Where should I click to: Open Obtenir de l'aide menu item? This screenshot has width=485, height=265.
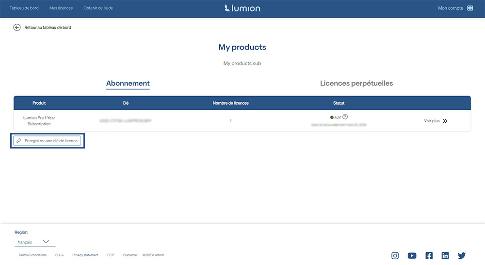pos(98,8)
